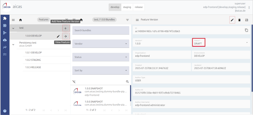
Task: Edit the 1.0.0-DEVELOP version with pencil
Action: pyautogui.click(x=58, y=36)
